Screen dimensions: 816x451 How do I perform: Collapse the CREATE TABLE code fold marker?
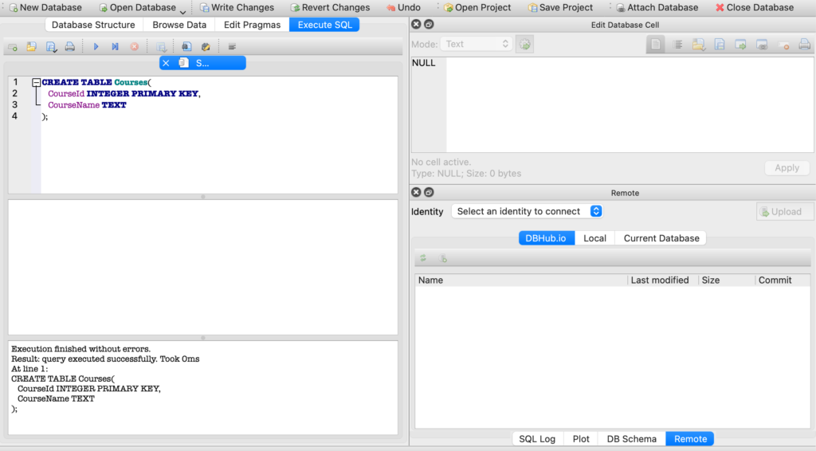(36, 82)
